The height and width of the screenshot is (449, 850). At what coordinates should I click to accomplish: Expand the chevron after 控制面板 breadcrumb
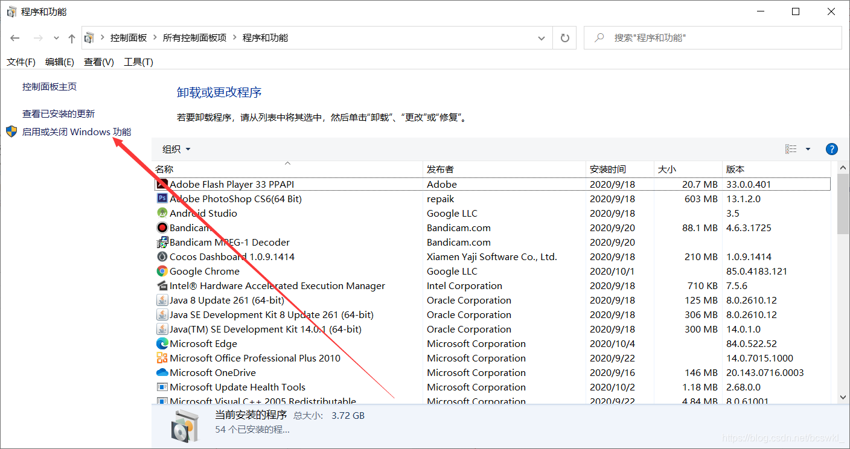point(155,38)
